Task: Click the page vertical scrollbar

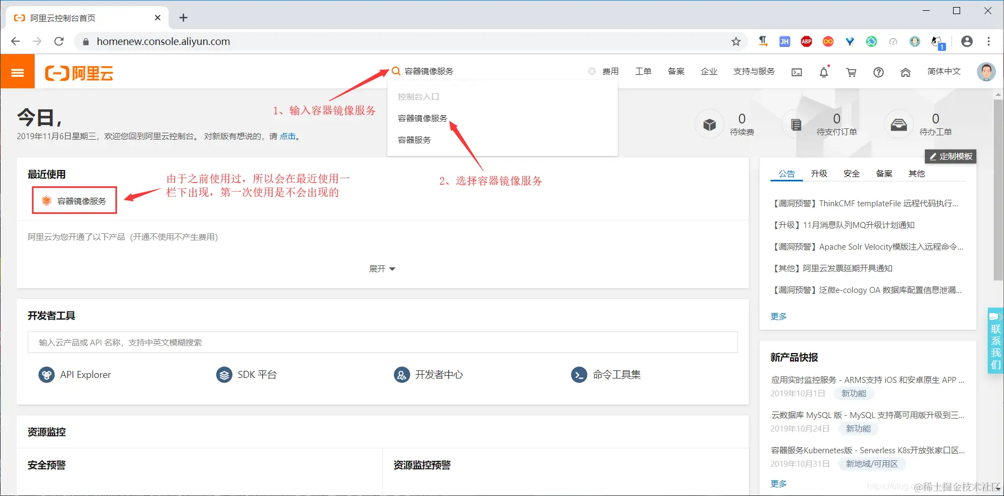Action: (x=998, y=190)
